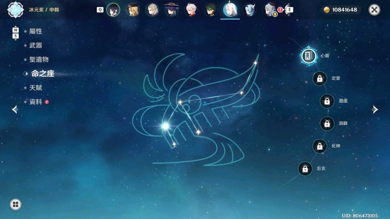The width and height of the screenshot is (390, 219).
Task: Select the unlocked 心齋 constellation node
Action: pyautogui.click(x=309, y=56)
